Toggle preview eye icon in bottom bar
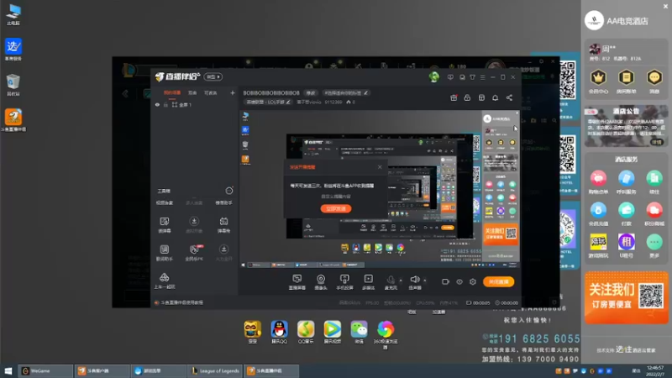Image resolution: width=672 pixels, height=378 pixels. (459, 281)
